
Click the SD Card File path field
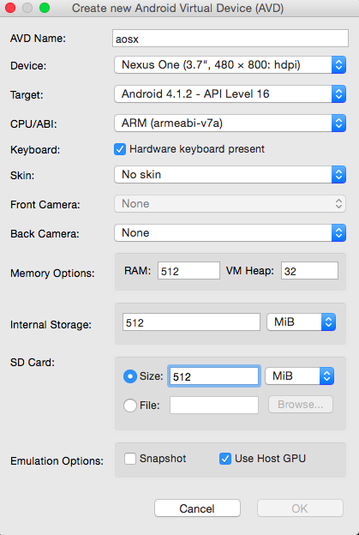[x=214, y=405]
